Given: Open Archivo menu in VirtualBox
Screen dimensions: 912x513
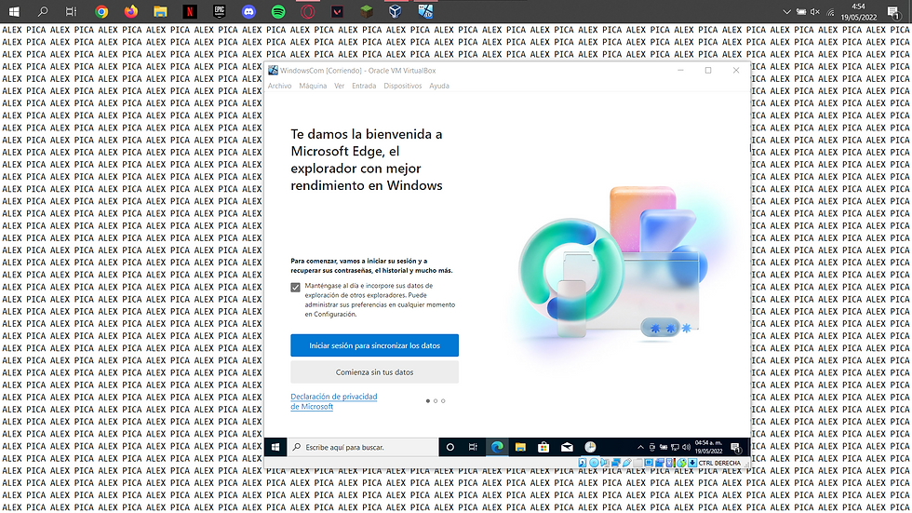Looking at the screenshot, I should click(279, 86).
